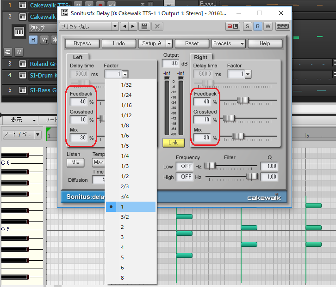Screen dimensions: 336x287
Task: Click the C 5 piano key
Action: 22,229
